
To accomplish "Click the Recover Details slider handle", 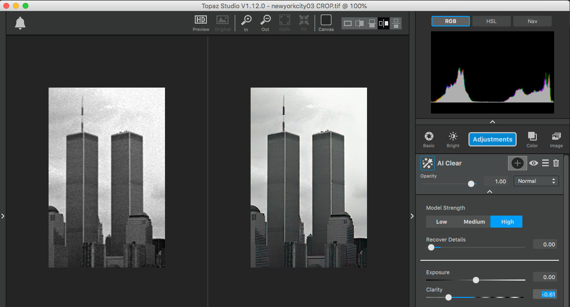I will point(431,247).
